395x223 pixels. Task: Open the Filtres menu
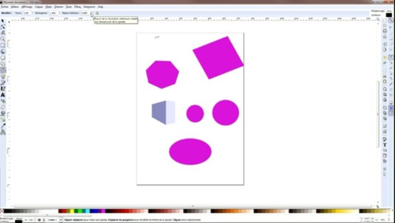point(78,7)
